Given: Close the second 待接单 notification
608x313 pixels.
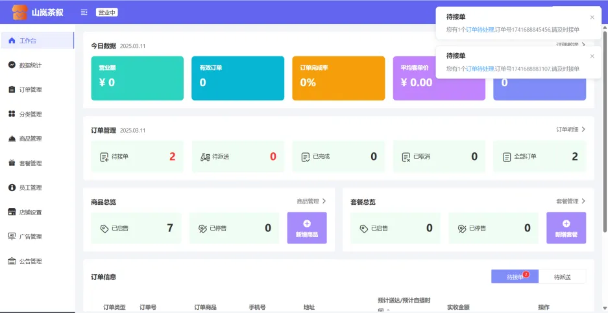Looking at the screenshot, I should click(592, 56).
